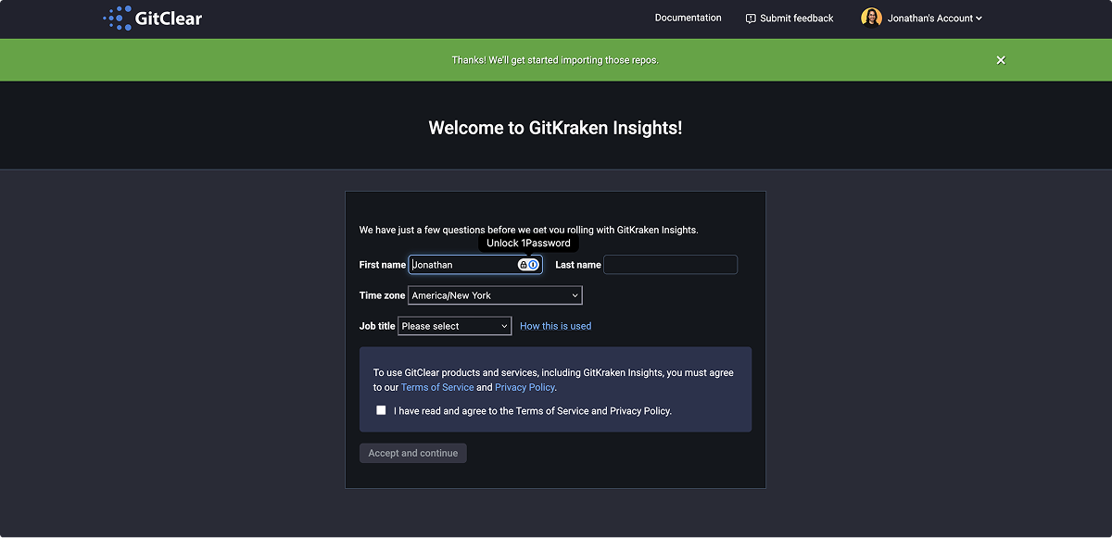This screenshot has width=1112, height=538.
Task: Open the Privacy Policy link
Action: (x=524, y=387)
